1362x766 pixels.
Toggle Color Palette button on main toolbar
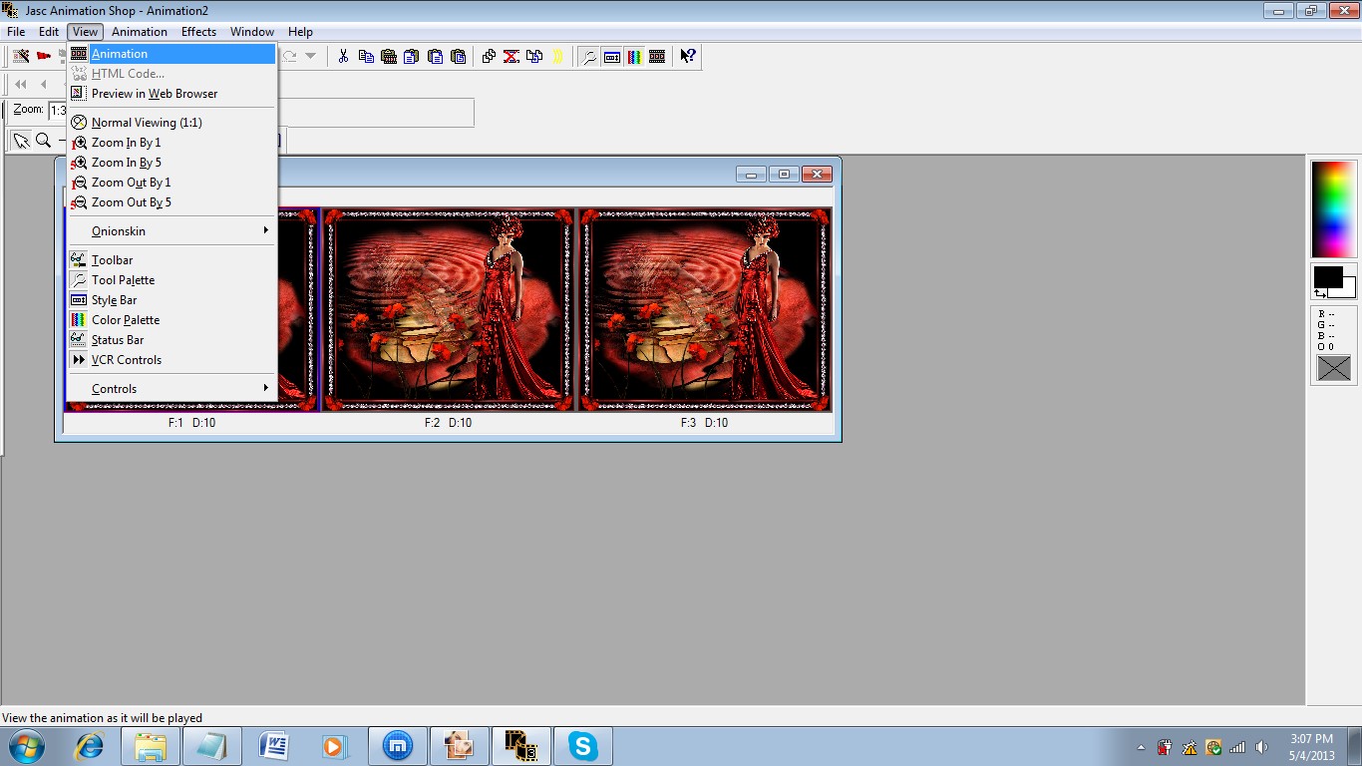coord(634,56)
